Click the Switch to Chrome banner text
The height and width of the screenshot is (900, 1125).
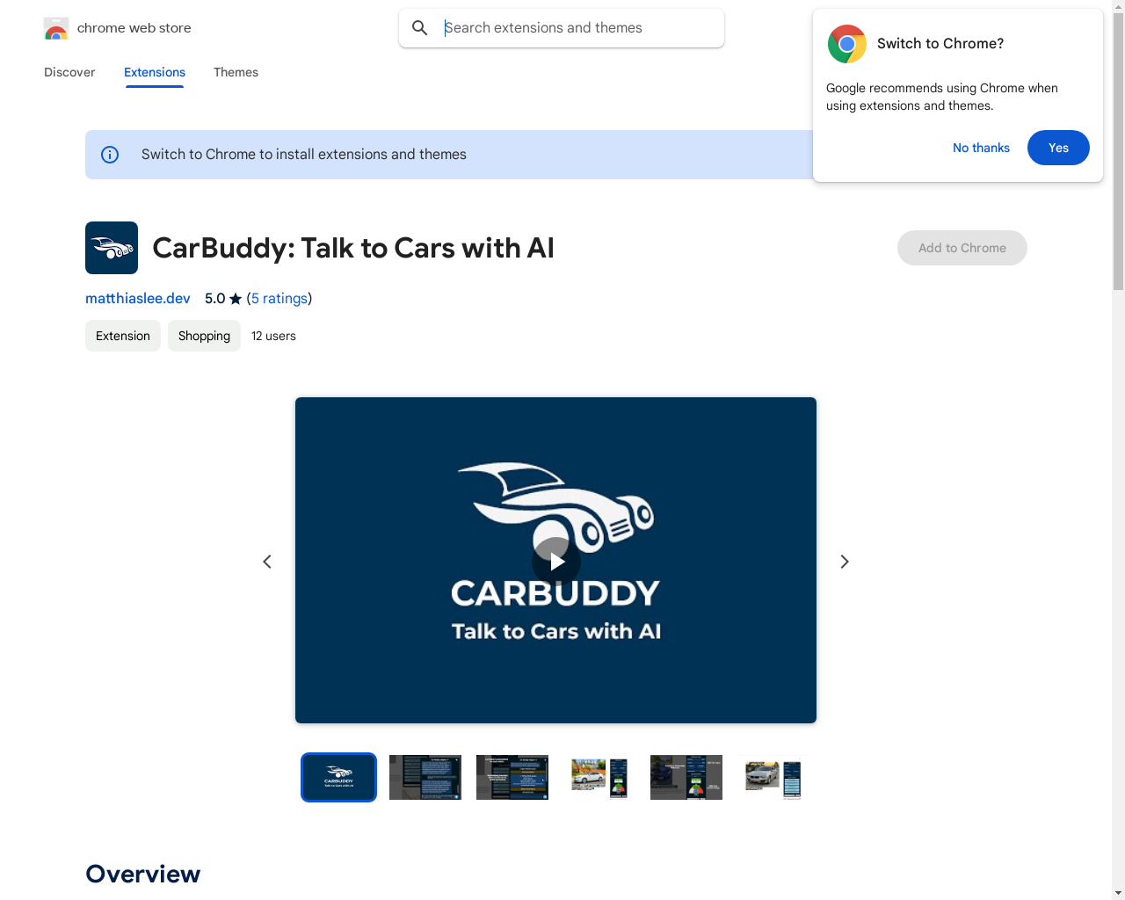tap(304, 155)
